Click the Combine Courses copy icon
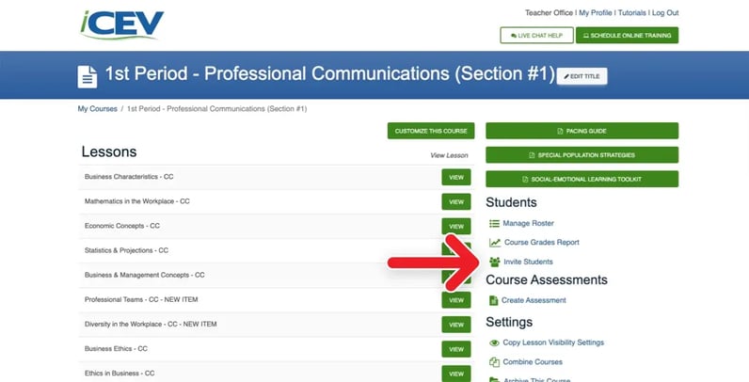Image resolution: width=749 pixels, height=382 pixels. [494, 362]
